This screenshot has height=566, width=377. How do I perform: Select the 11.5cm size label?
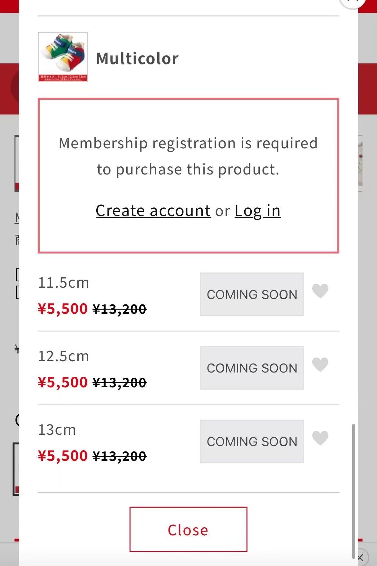[x=63, y=283]
